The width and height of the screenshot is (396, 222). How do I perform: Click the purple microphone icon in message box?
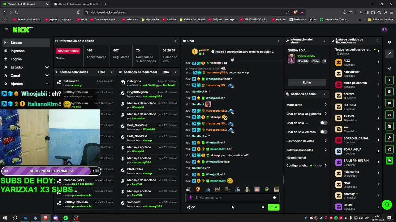pos(191,198)
